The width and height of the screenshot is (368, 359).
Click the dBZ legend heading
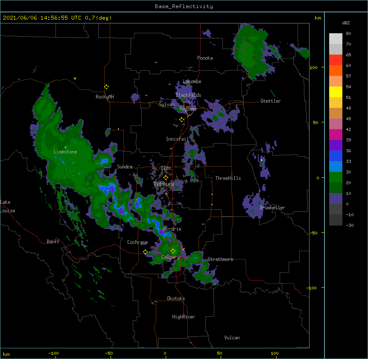pyautogui.click(x=346, y=23)
